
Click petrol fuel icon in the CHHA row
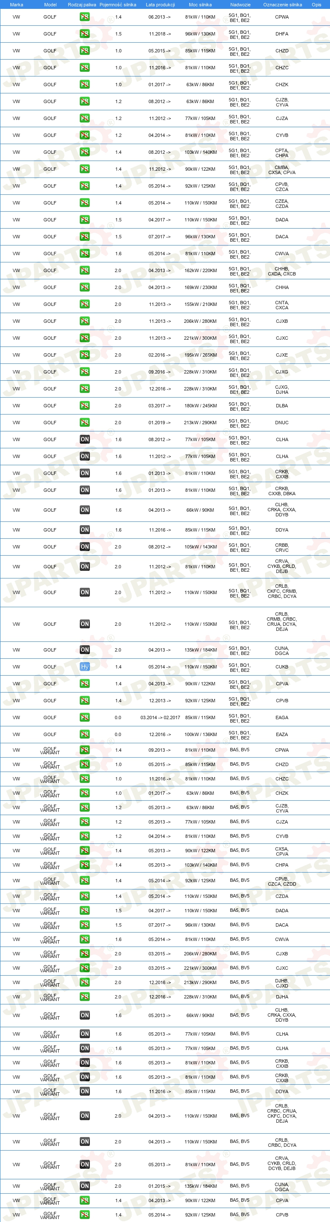(x=85, y=287)
